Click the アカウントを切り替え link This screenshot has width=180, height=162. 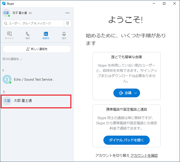click(113, 155)
